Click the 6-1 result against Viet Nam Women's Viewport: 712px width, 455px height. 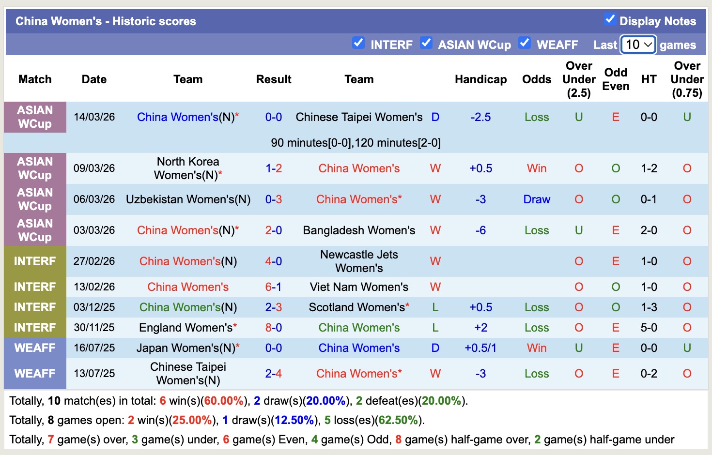pyautogui.click(x=274, y=287)
